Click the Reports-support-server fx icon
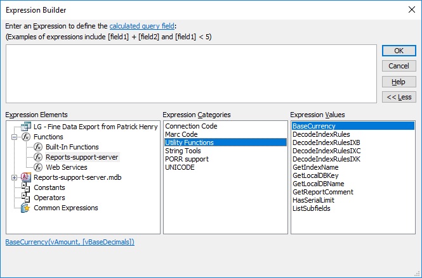422x278 pixels. 38,157
